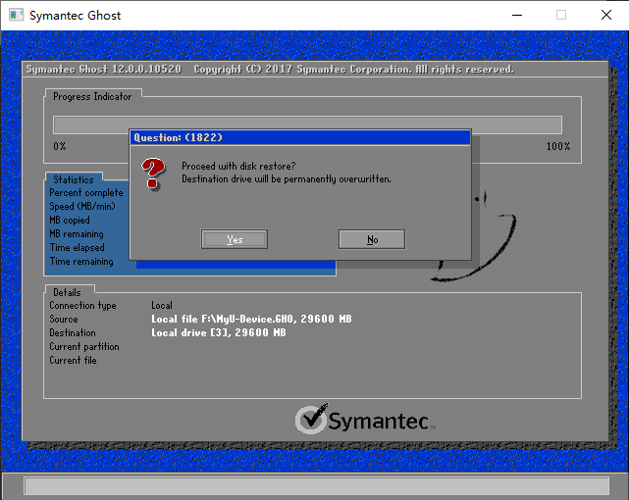Click the 100% progress label
Screen dimensions: 629x500
pyautogui.click(x=558, y=146)
